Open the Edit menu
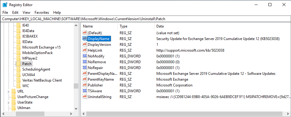The height and width of the screenshot is (117, 291). [x=15, y=13]
